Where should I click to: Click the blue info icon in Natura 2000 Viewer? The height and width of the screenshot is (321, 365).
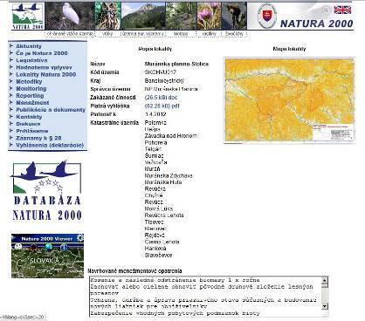click(64, 248)
